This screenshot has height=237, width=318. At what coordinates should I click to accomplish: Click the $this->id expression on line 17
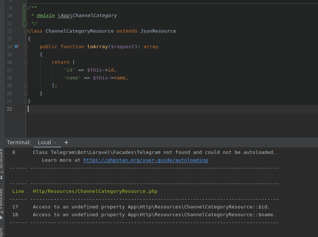(100, 70)
